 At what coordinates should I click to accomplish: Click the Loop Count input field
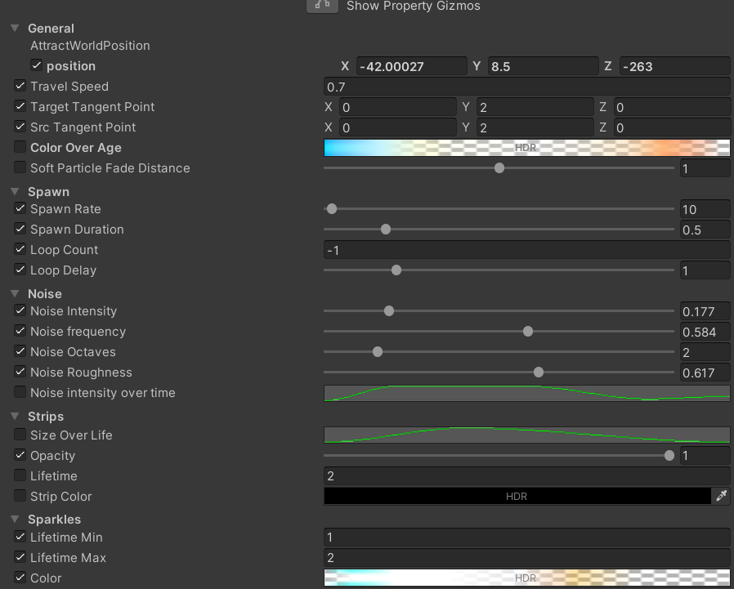526,250
